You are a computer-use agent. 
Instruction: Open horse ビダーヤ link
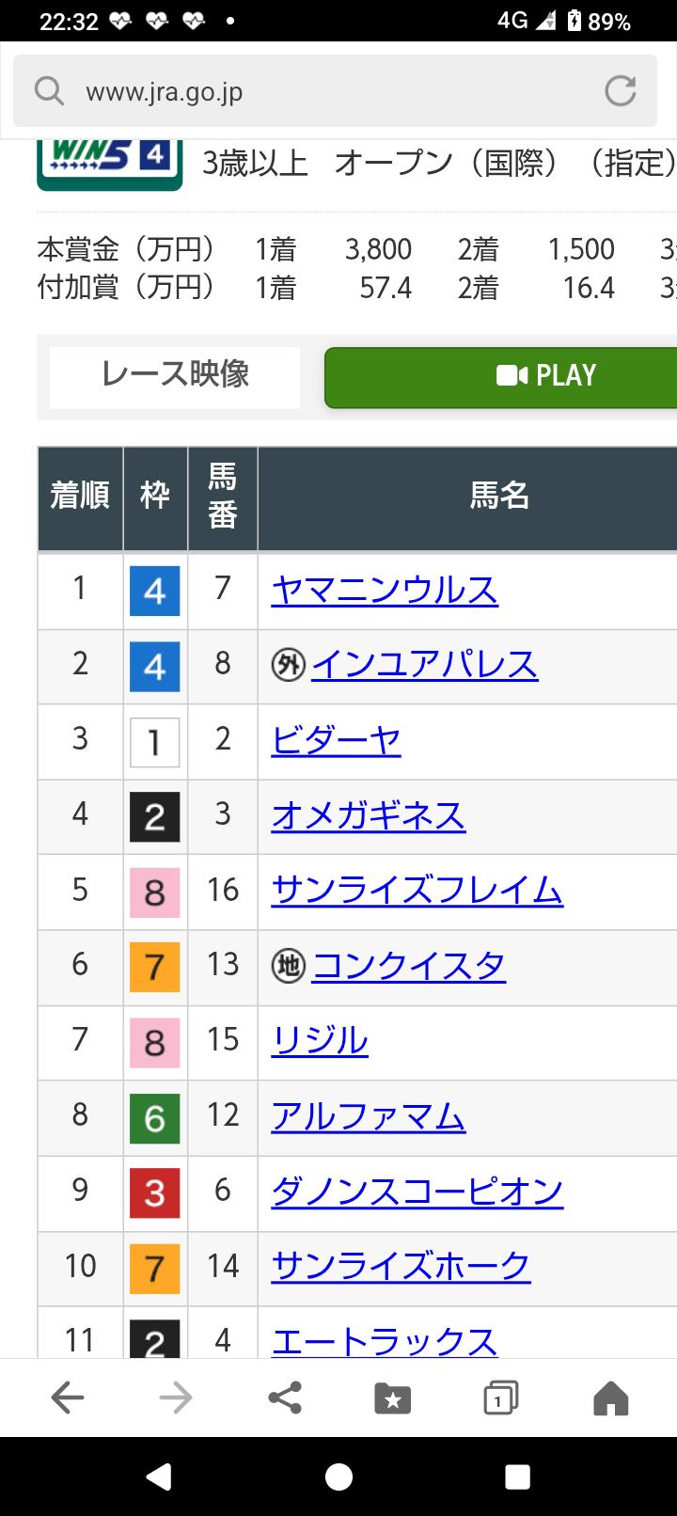(x=336, y=740)
